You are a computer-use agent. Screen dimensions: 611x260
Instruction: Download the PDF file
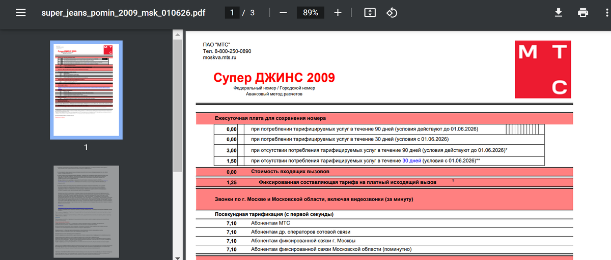(x=559, y=13)
